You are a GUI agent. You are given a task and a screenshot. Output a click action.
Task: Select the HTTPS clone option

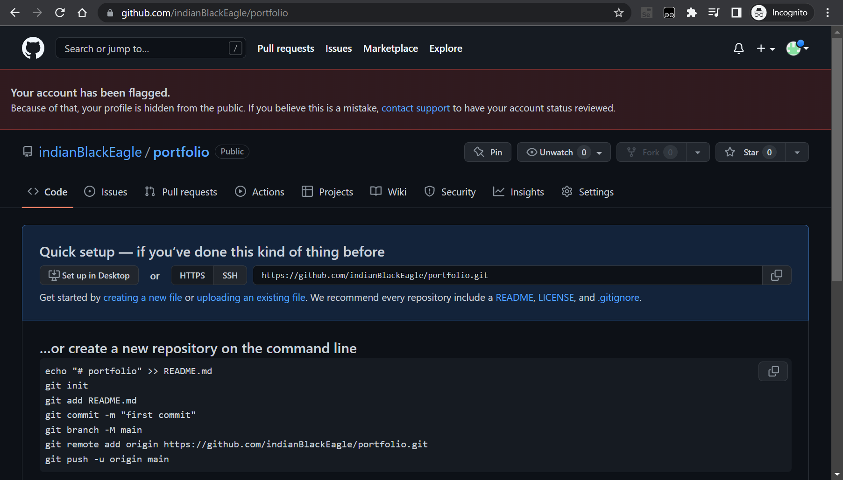click(192, 275)
